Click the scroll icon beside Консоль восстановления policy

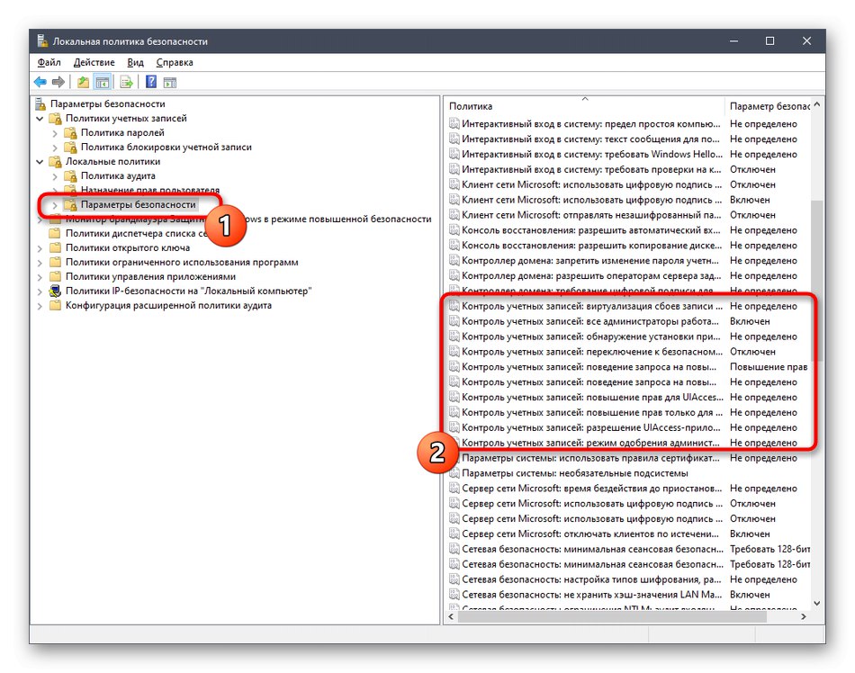tap(453, 229)
